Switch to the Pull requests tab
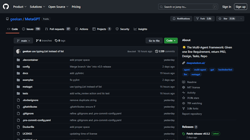 pyautogui.click(x=58, y=29)
